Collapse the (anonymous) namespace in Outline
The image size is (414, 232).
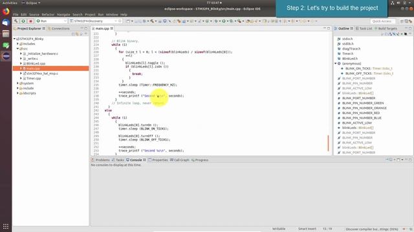point(336,63)
